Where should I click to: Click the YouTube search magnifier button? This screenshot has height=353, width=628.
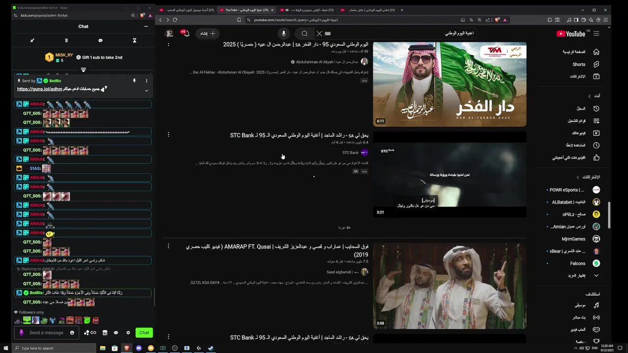pyautogui.click(x=305, y=33)
